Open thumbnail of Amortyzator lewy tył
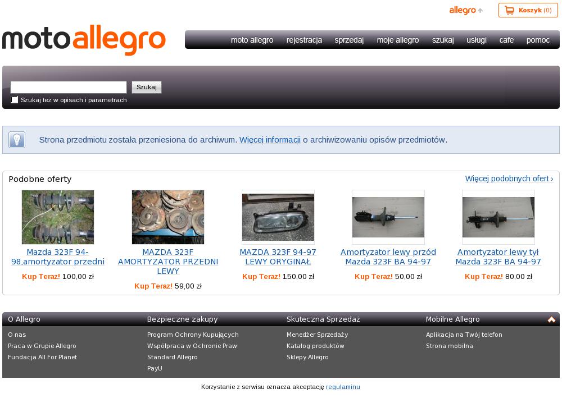562x398 pixels. point(498,217)
